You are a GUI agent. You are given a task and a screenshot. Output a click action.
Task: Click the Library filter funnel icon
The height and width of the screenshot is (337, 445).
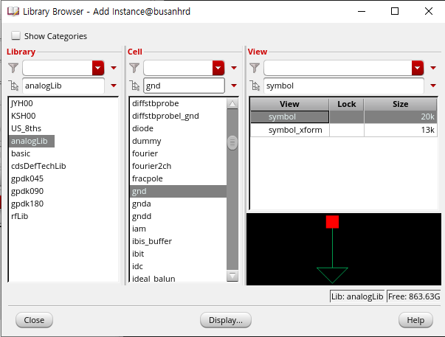tap(13, 68)
